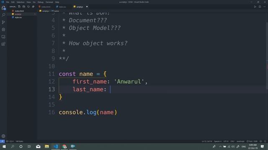Image resolution: width=268 pixels, height=150 pixels.
Task: Change language mode JavaScript
Action: [240, 141]
